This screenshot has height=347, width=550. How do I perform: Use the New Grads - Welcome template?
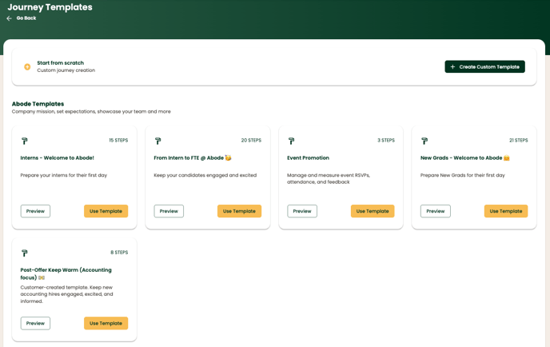click(x=506, y=211)
